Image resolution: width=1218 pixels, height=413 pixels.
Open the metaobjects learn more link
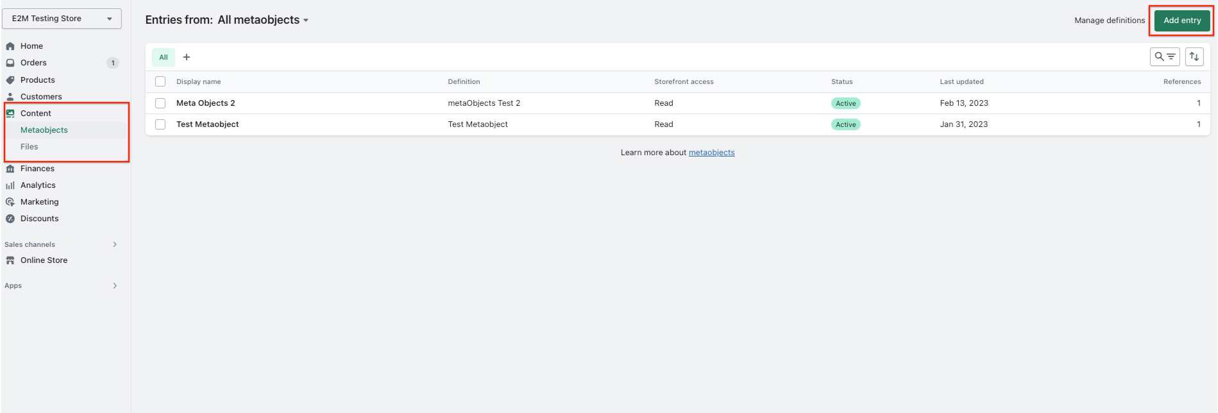[x=711, y=153]
